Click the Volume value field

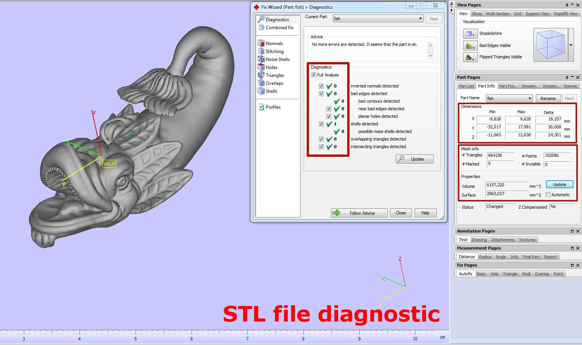click(506, 185)
